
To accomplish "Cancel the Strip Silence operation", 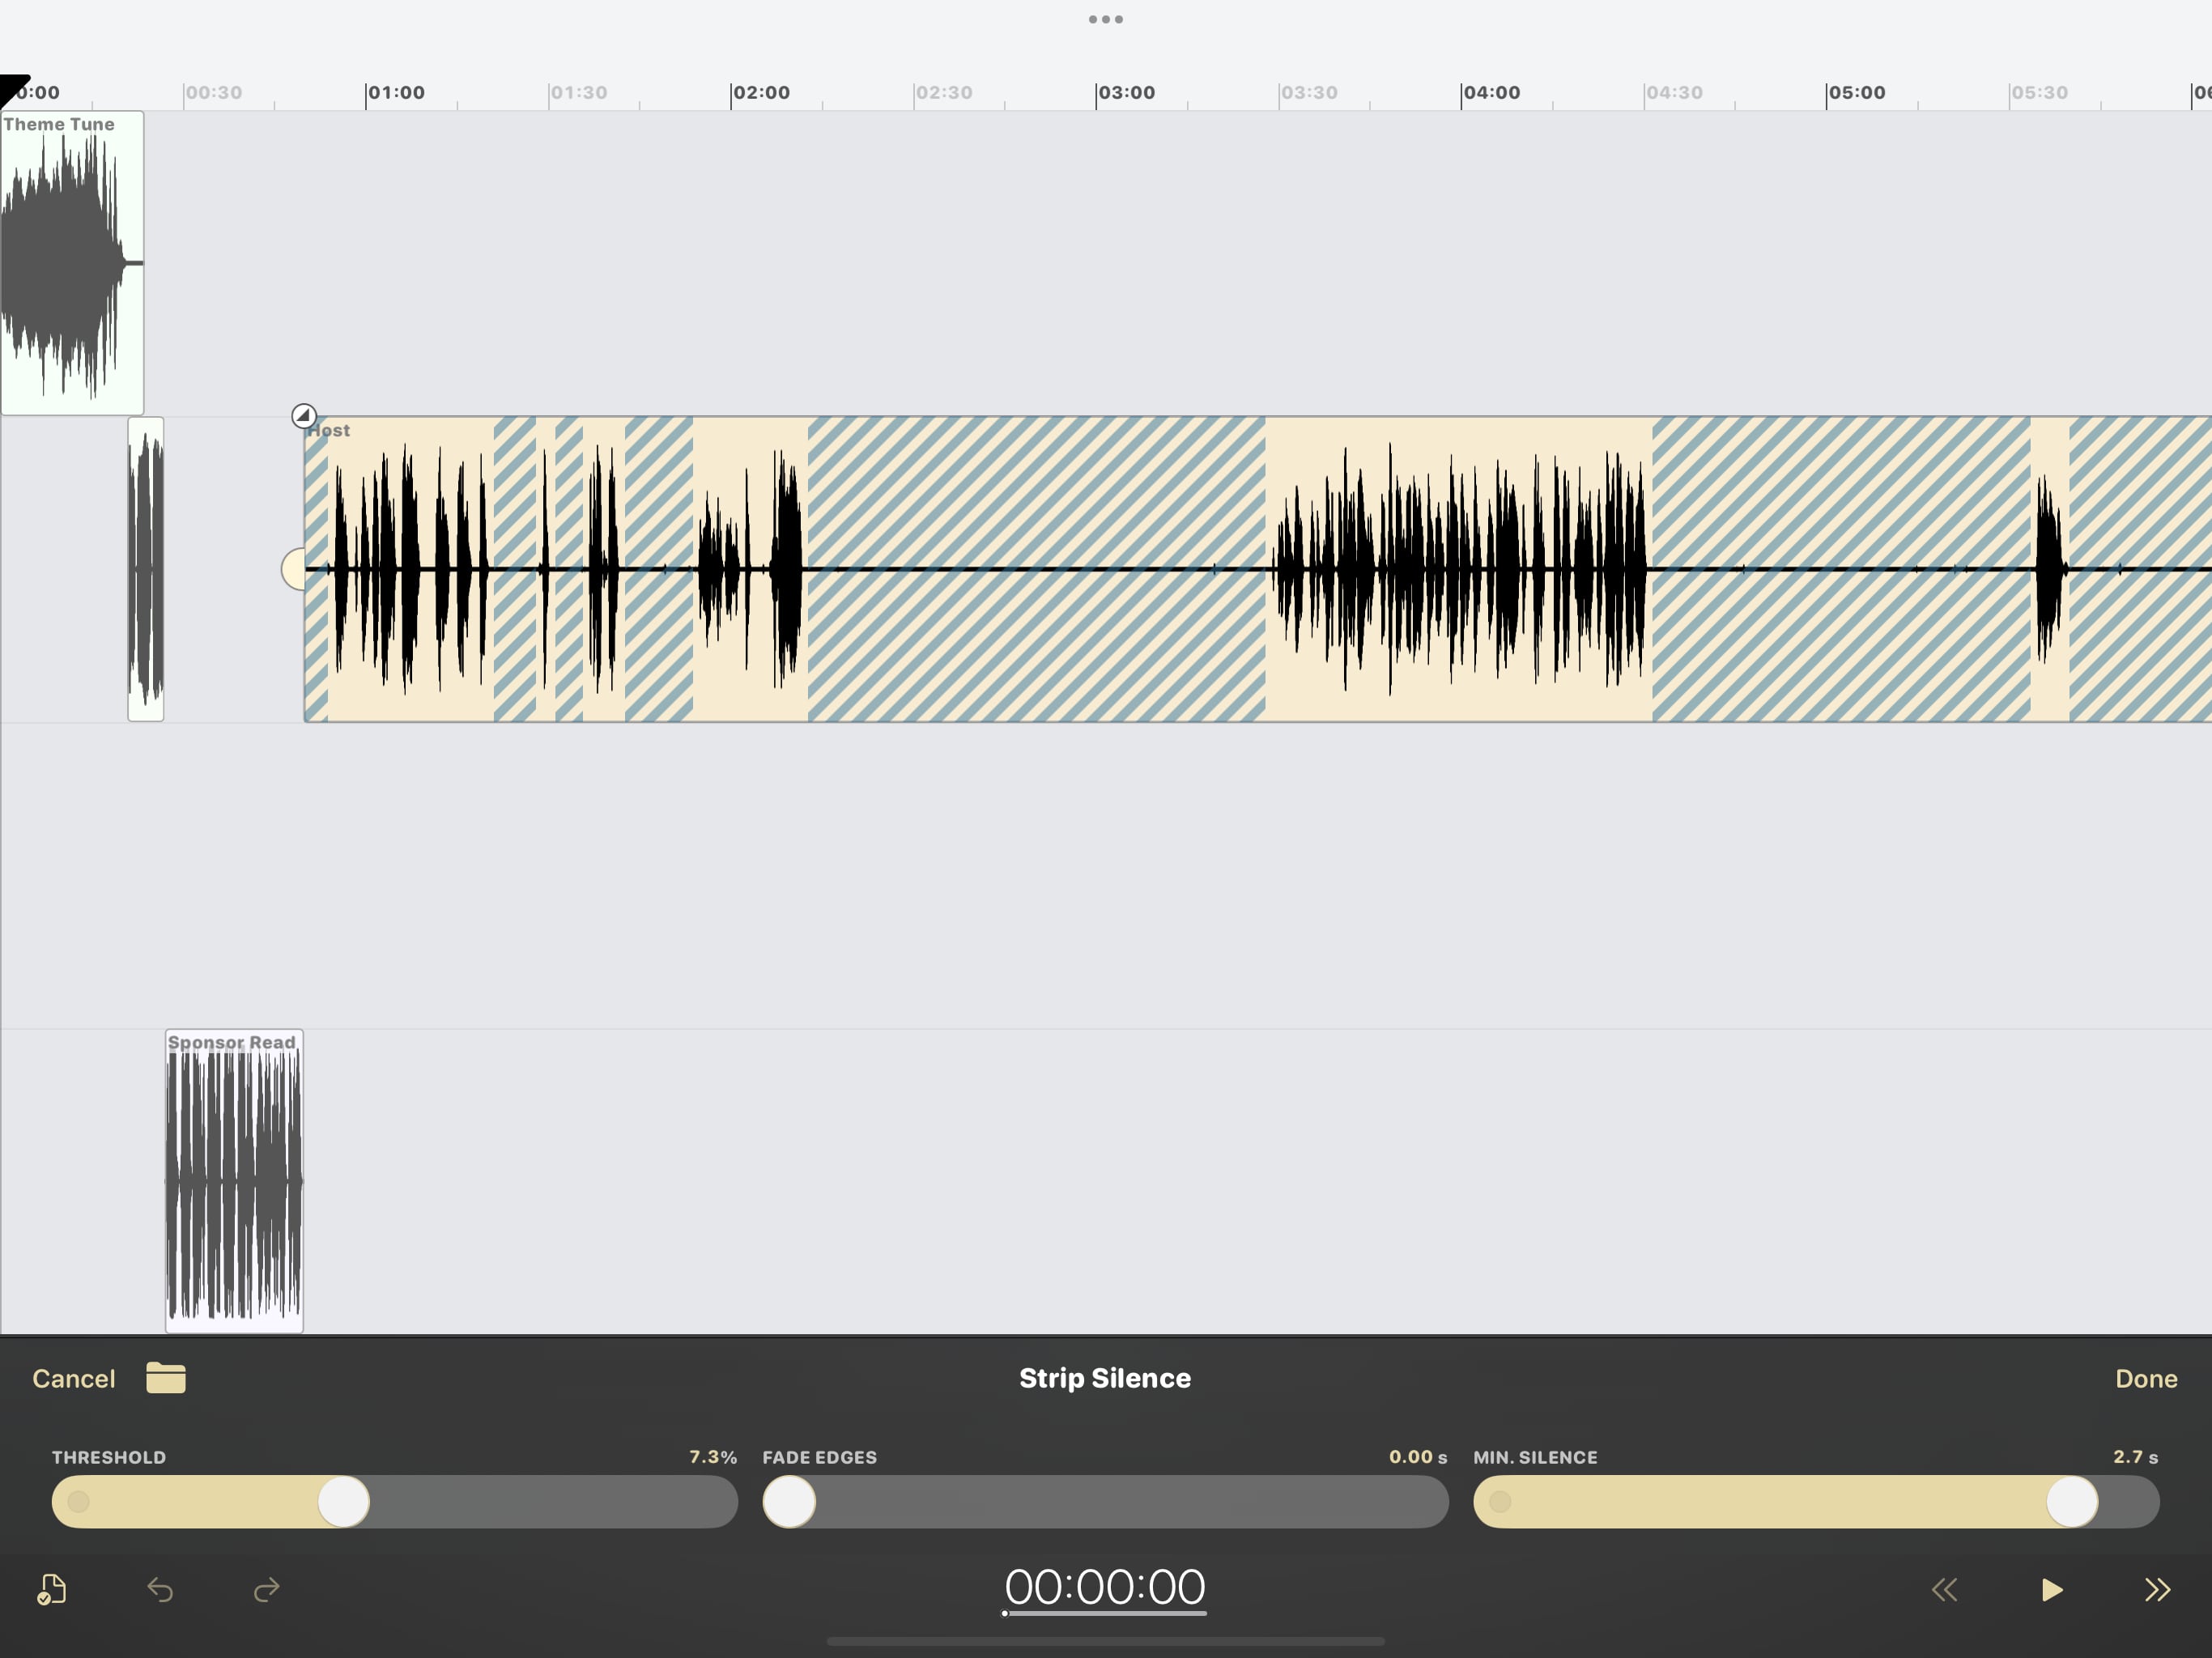I will [x=74, y=1379].
